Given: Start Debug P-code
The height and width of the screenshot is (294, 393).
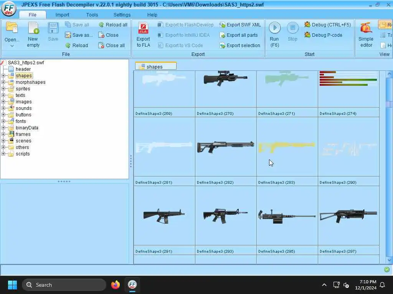Looking at the screenshot, I should click(x=323, y=35).
